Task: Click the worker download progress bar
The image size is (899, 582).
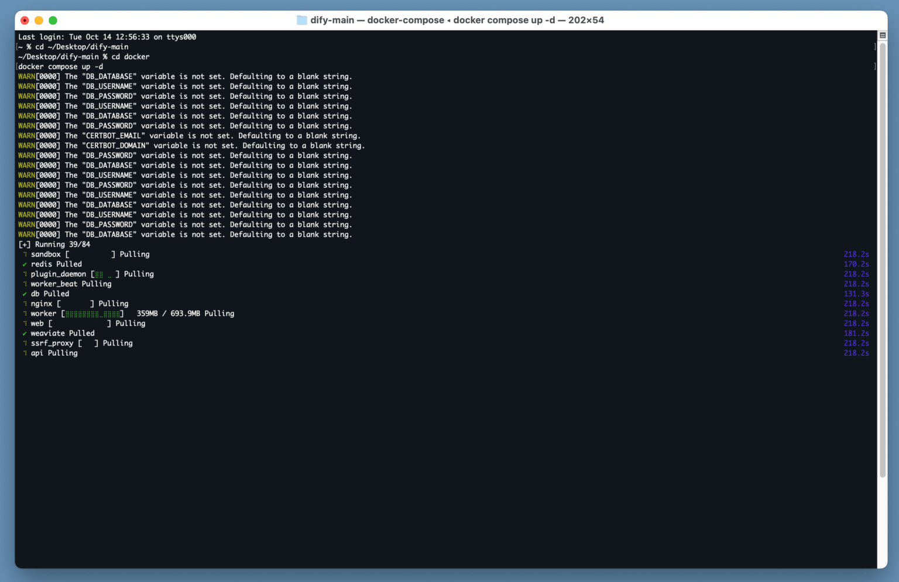Action: (92, 314)
